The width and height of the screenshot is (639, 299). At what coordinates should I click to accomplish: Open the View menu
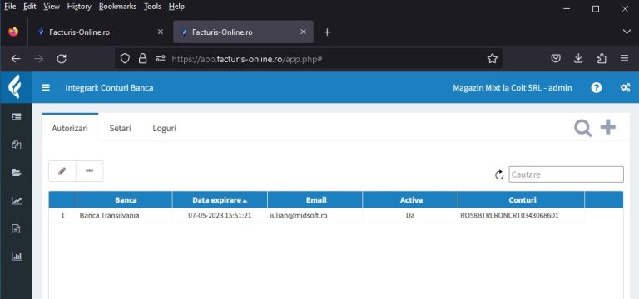52,7
